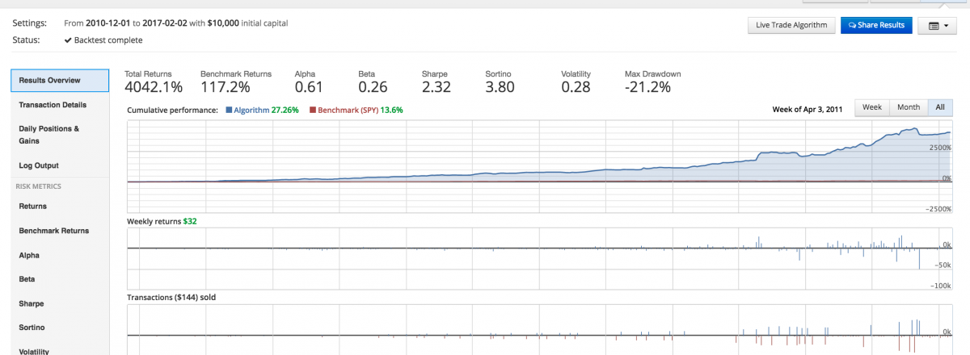Open the table layout dropdown menu
The width and height of the screenshot is (970, 355).
(938, 26)
